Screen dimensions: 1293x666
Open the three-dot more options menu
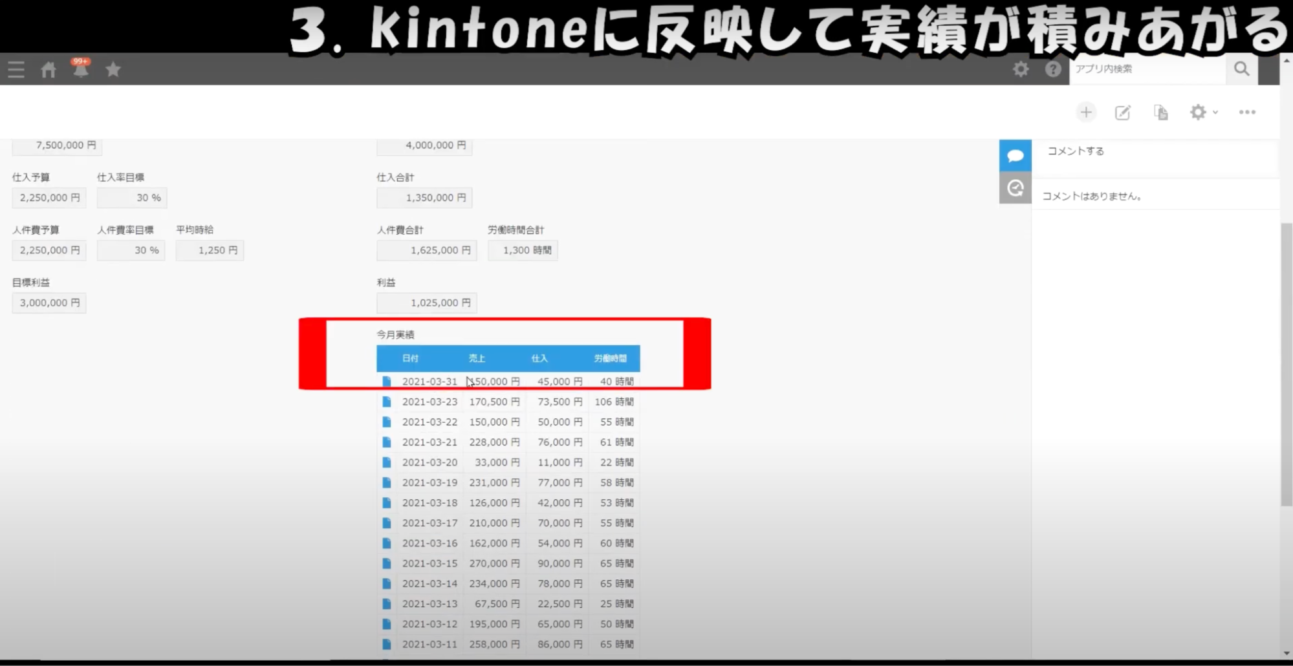[1247, 113]
